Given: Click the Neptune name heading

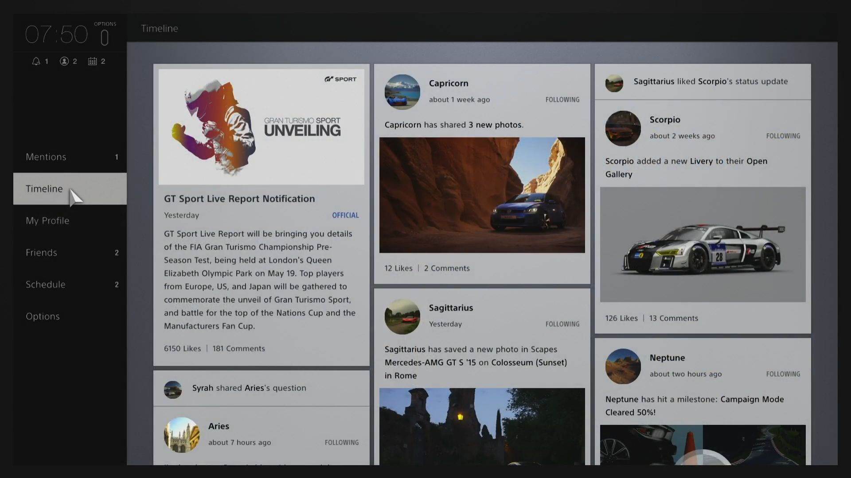Looking at the screenshot, I should pyautogui.click(x=667, y=358).
